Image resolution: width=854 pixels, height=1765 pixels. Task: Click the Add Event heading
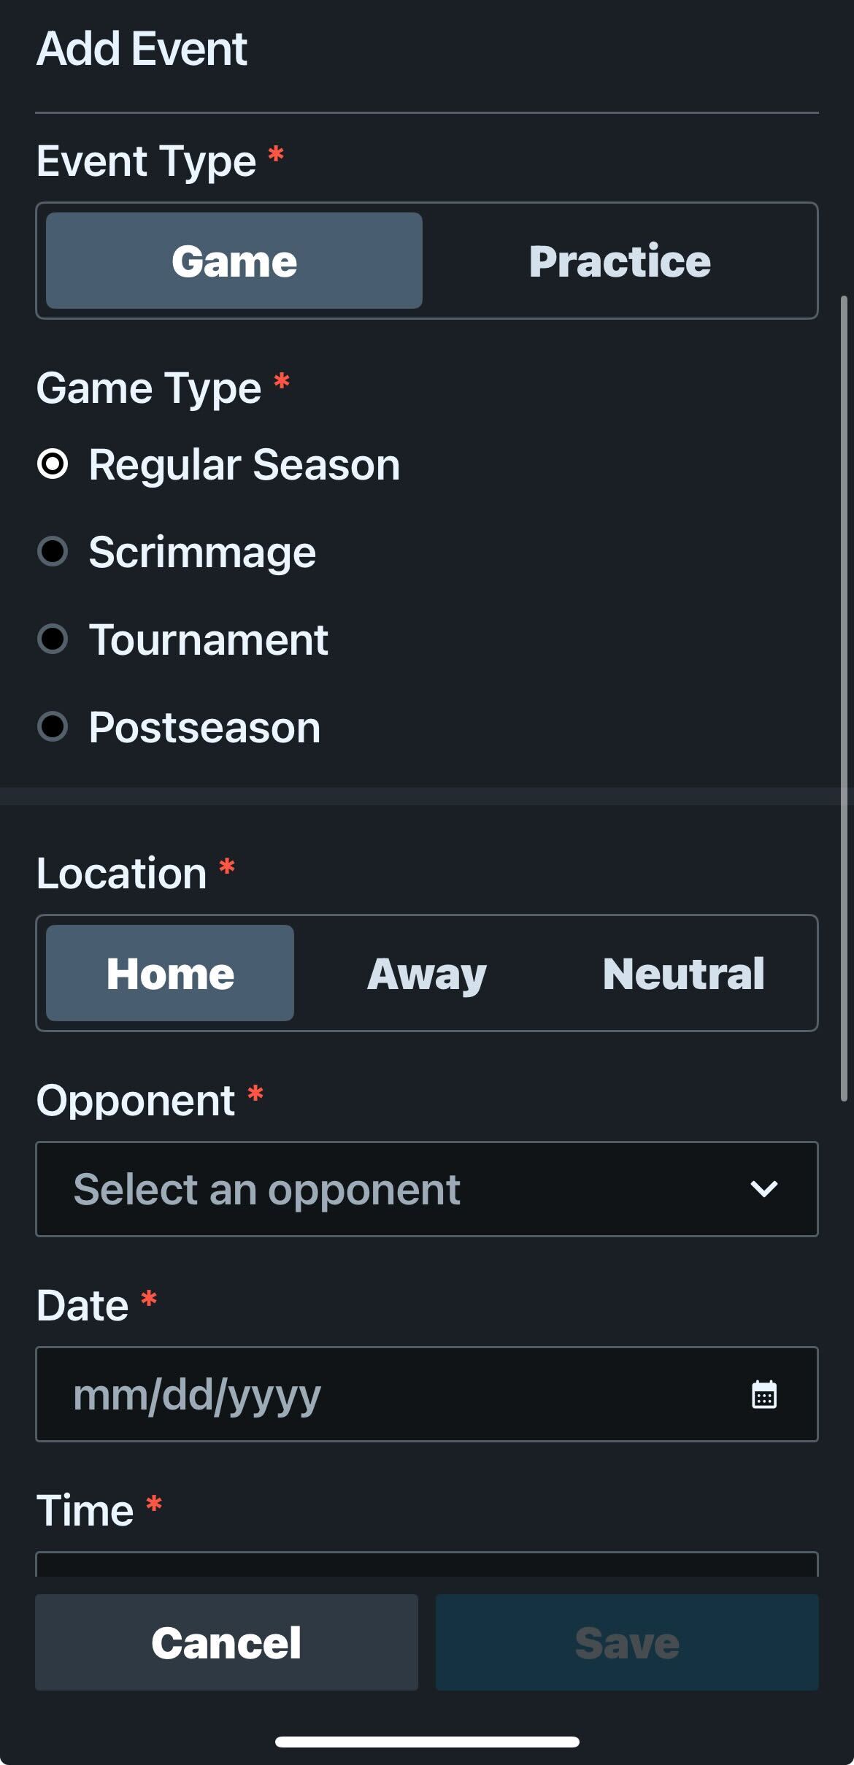(x=142, y=50)
